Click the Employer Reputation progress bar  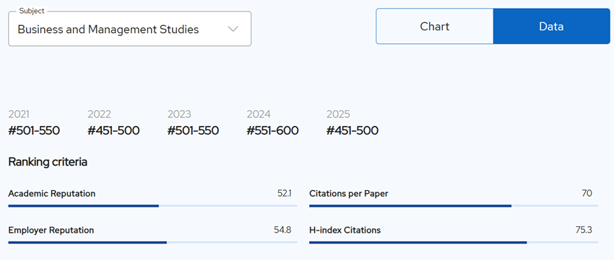152,243
